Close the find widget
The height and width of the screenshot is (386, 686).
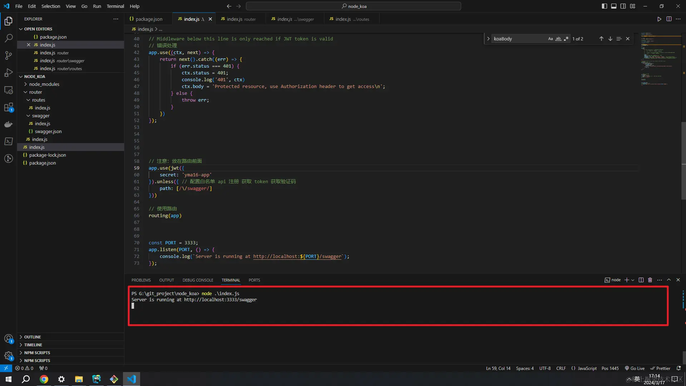point(628,39)
